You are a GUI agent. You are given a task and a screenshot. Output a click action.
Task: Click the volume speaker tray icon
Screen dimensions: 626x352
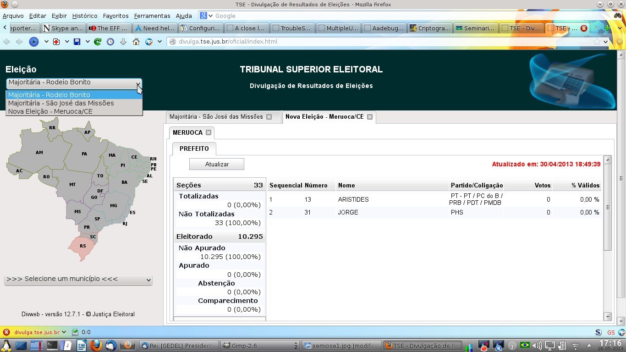[537, 345]
